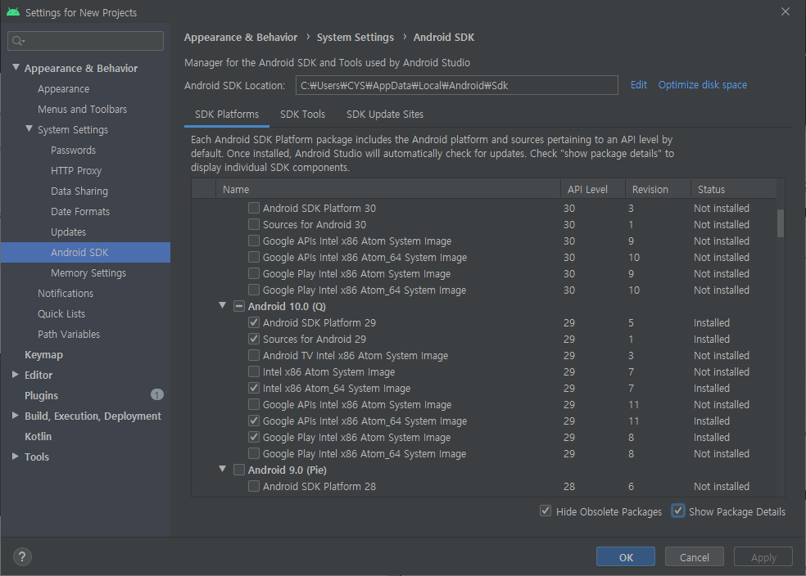Open the SDK Update Sites tab

[x=384, y=115]
